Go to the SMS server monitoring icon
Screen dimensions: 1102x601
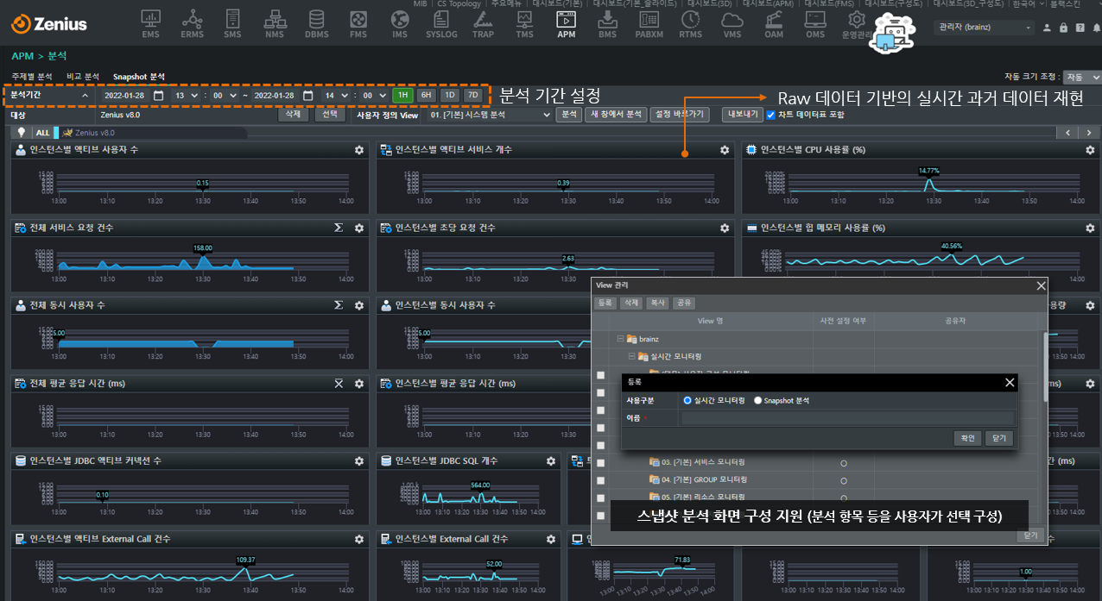point(232,23)
